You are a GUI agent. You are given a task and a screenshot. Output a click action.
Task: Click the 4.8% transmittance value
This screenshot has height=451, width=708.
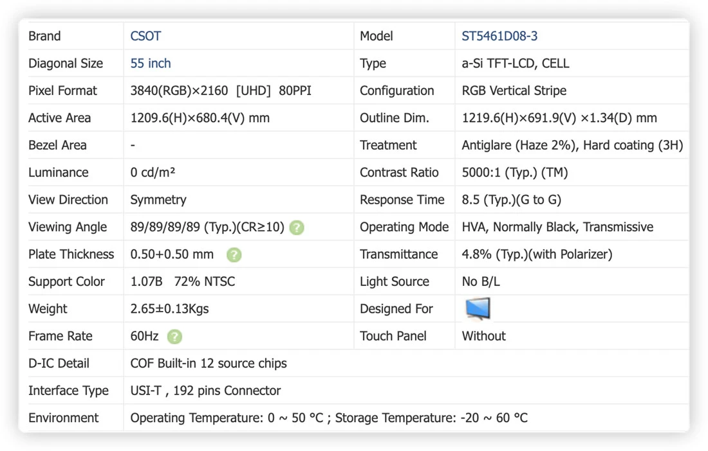coord(537,254)
